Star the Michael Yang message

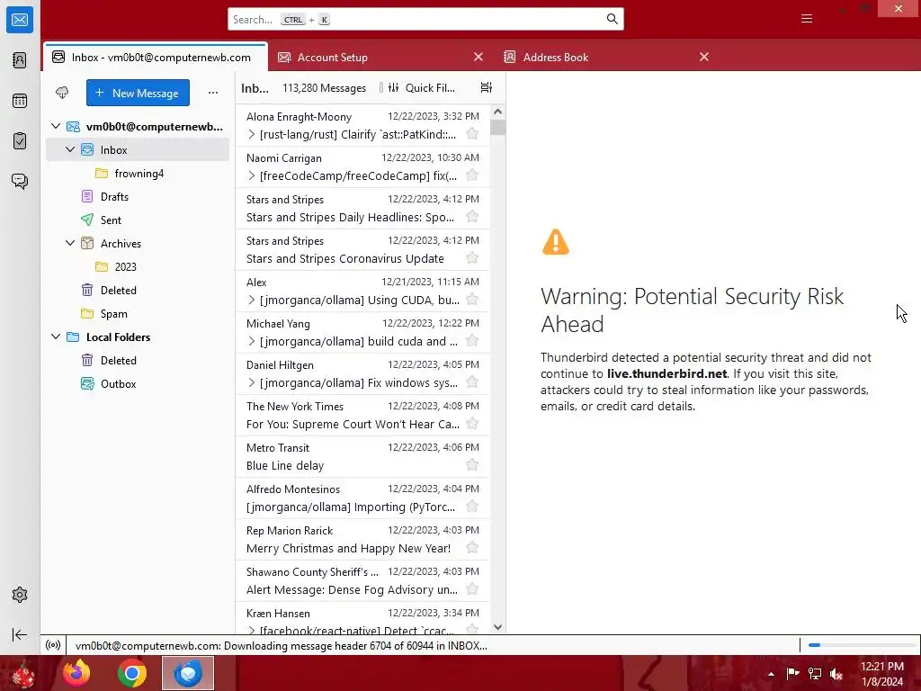click(x=471, y=341)
